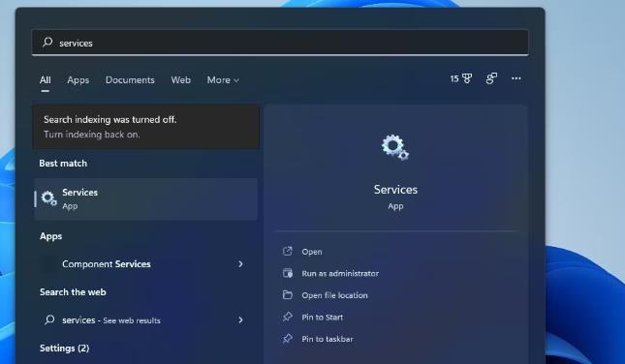The image size is (625, 364).
Task: Open the Component Services app result
Action: coord(146,264)
